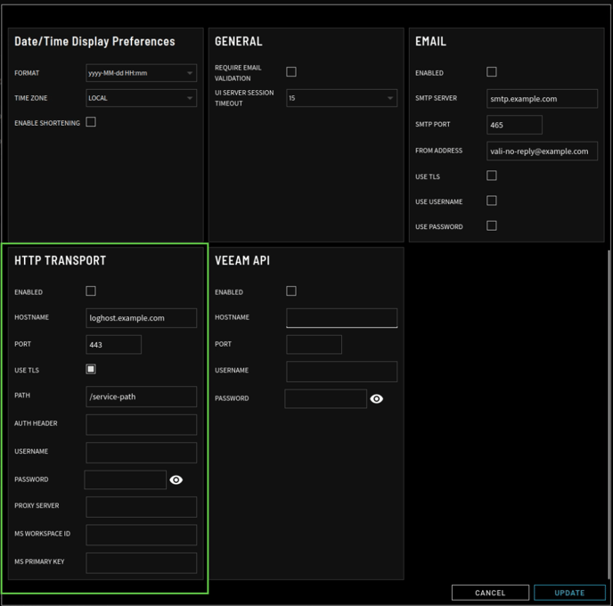Focus HTTP Transport Username field
This screenshot has height=606, width=613.
pyautogui.click(x=141, y=453)
